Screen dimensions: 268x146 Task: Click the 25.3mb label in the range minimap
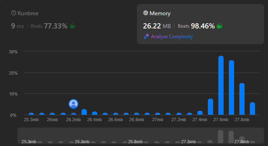pyautogui.click(x=29, y=142)
